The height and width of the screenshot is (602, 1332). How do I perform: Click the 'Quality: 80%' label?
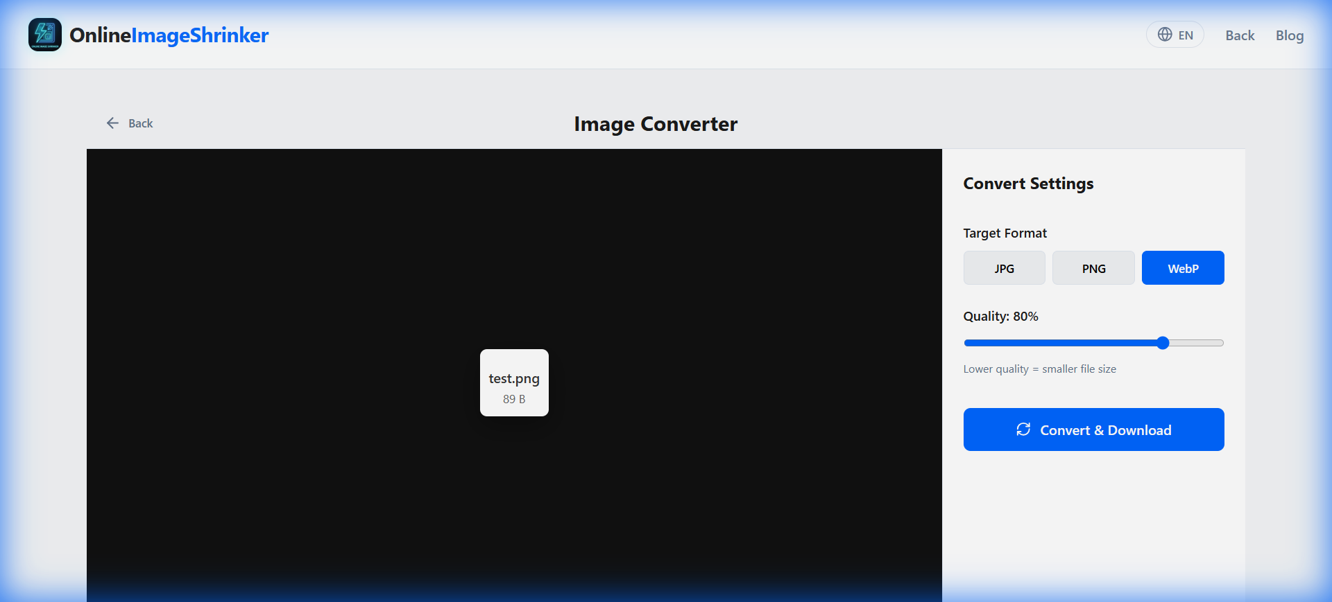[1000, 317]
